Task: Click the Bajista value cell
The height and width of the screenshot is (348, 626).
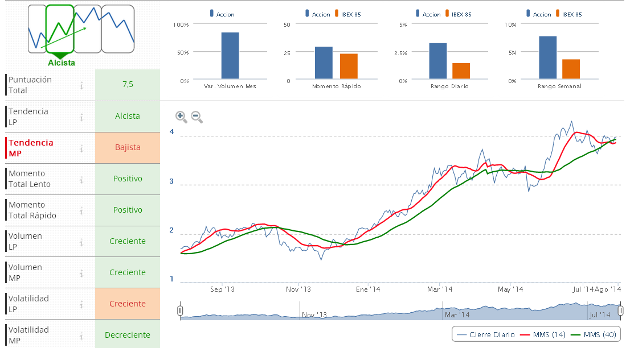Action: click(128, 148)
